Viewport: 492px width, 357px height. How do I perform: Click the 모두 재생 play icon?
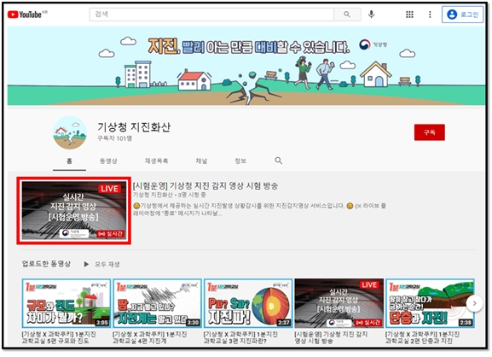pos(86,264)
